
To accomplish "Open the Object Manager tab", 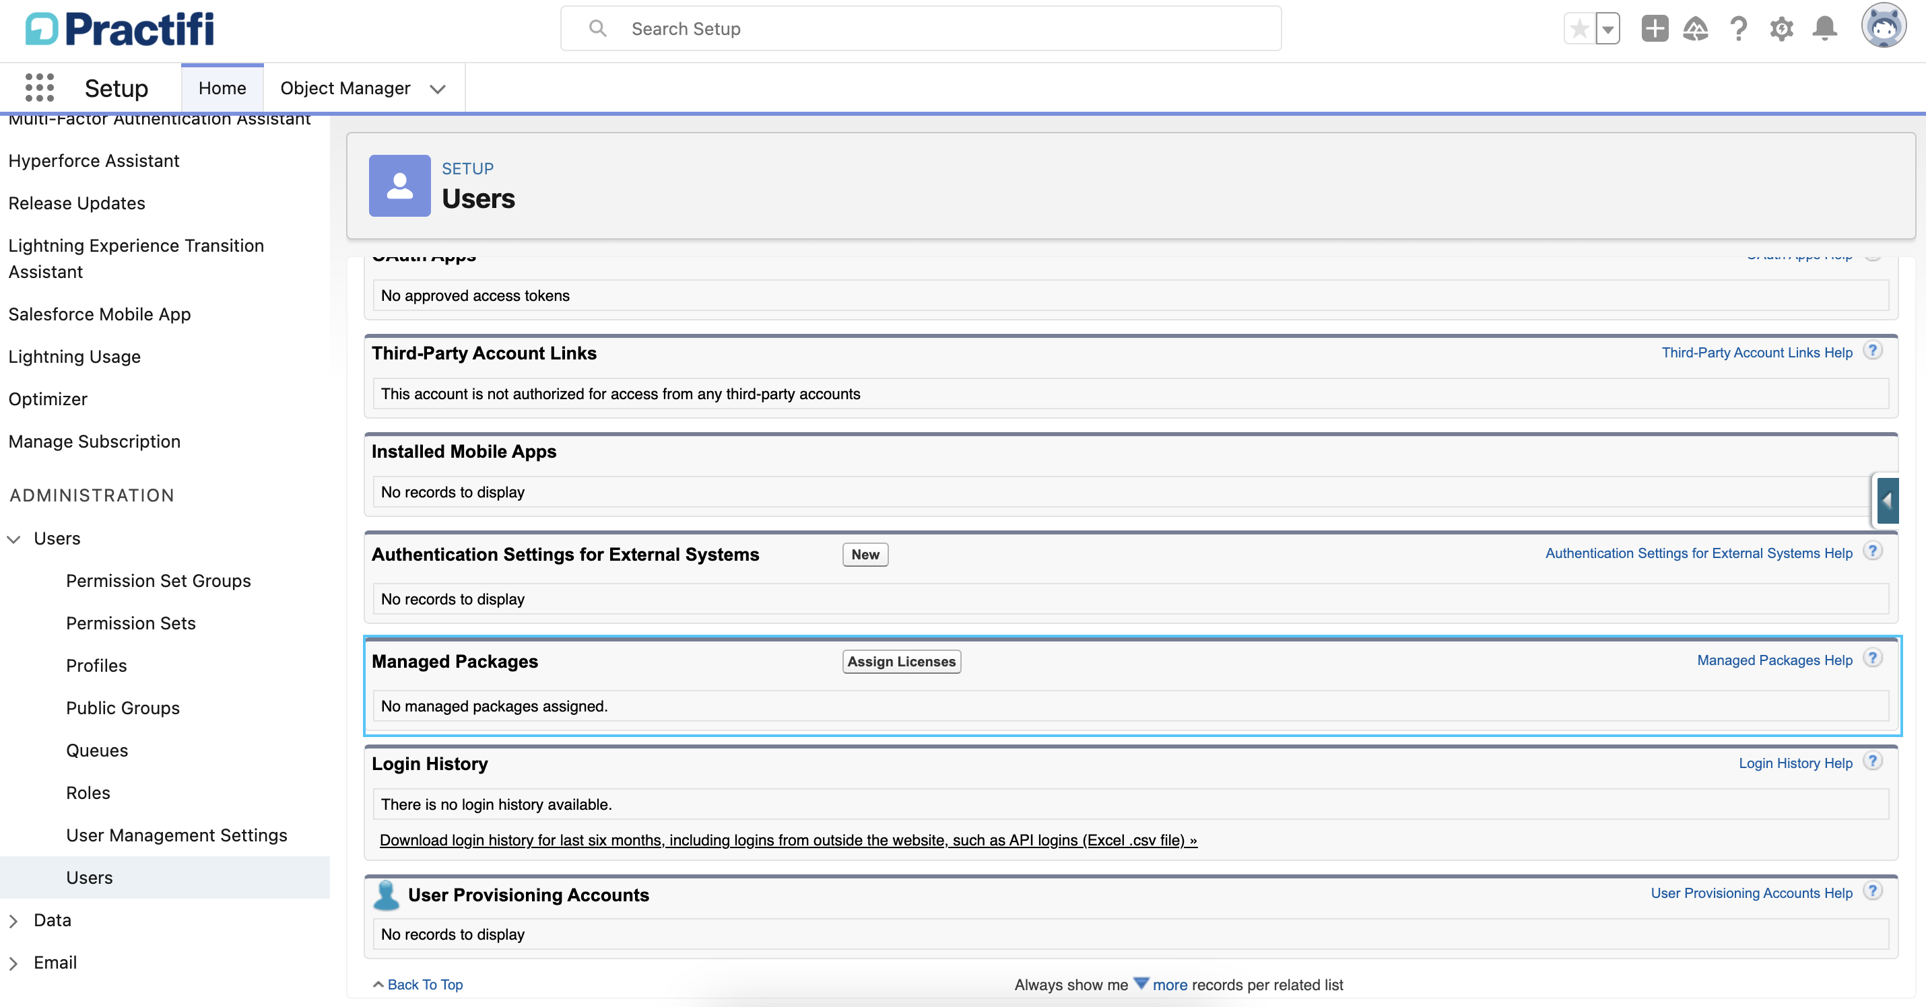I will coord(345,88).
